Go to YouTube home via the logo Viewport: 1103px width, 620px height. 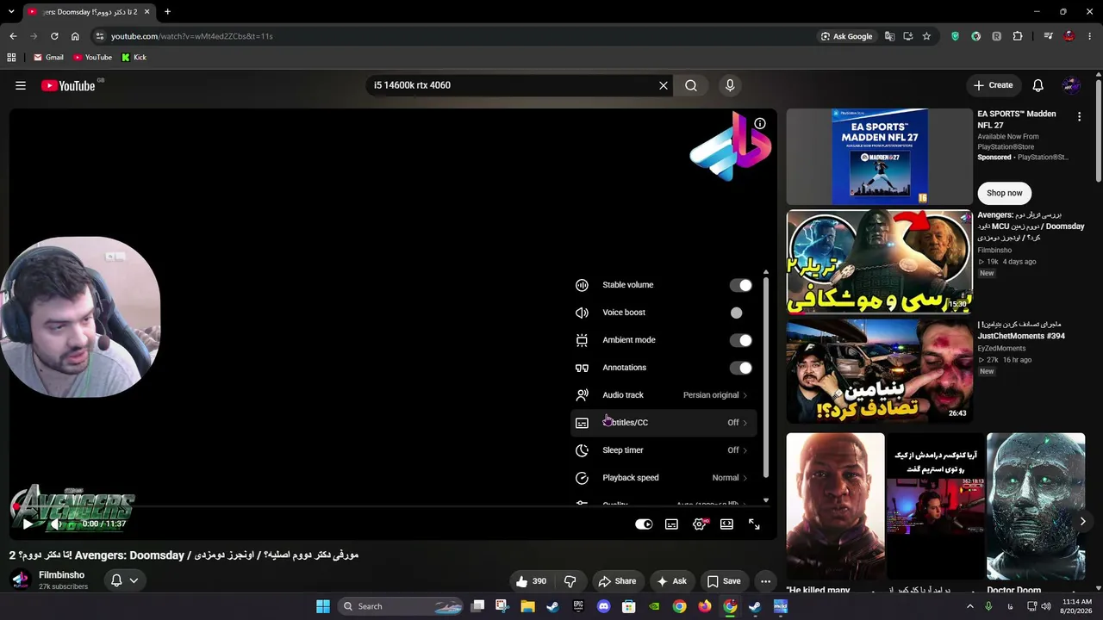point(68,85)
